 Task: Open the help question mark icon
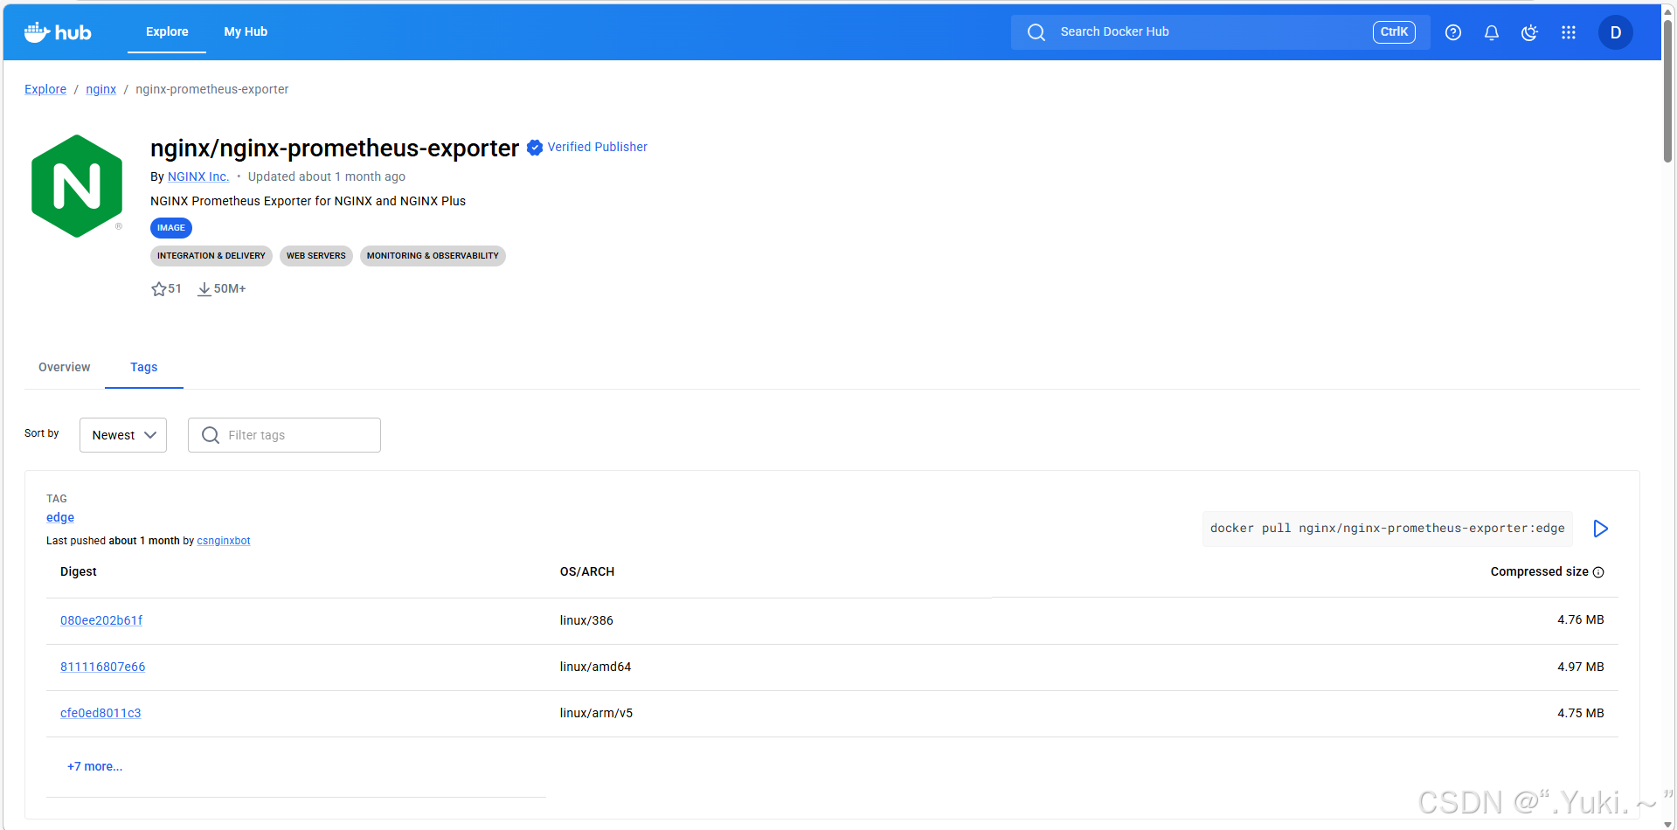point(1453,32)
